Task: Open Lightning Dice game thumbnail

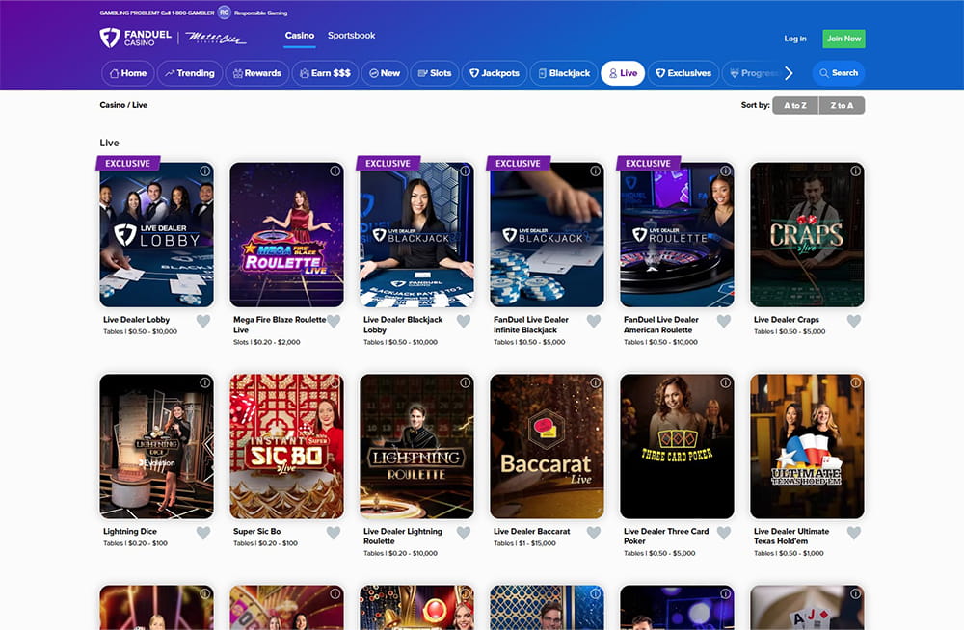Action: pyautogui.click(x=157, y=446)
